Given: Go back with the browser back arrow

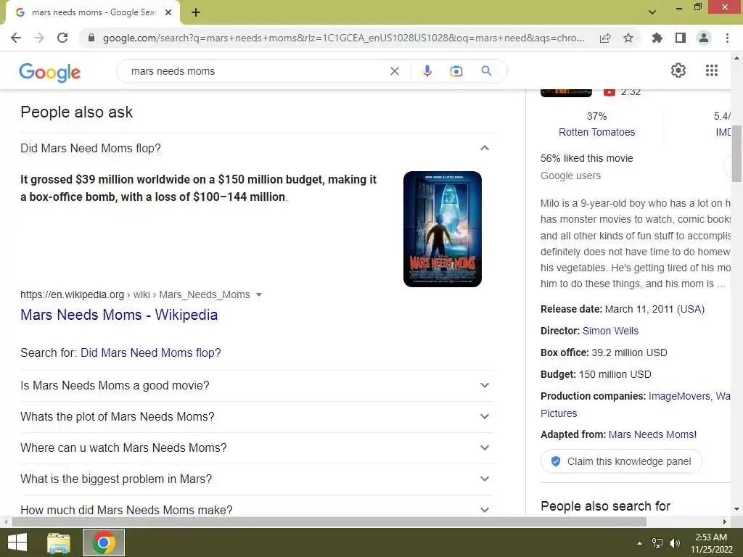Looking at the screenshot, I should pos(16,38).
